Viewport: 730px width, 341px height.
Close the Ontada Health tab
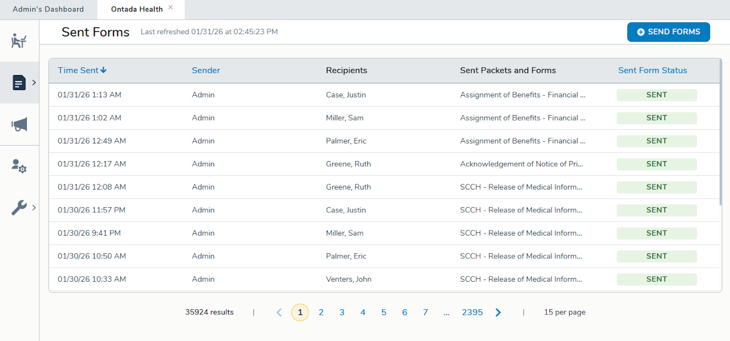[171, 7]
